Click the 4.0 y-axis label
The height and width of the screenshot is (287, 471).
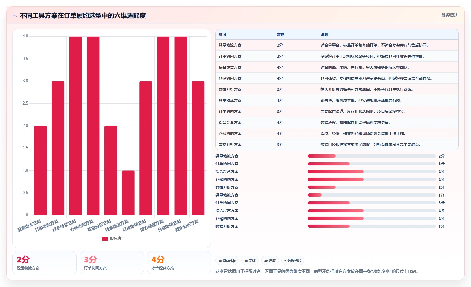(x=25, y=36)
